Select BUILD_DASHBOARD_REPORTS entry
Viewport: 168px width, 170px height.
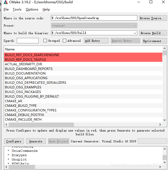[83, 69]
